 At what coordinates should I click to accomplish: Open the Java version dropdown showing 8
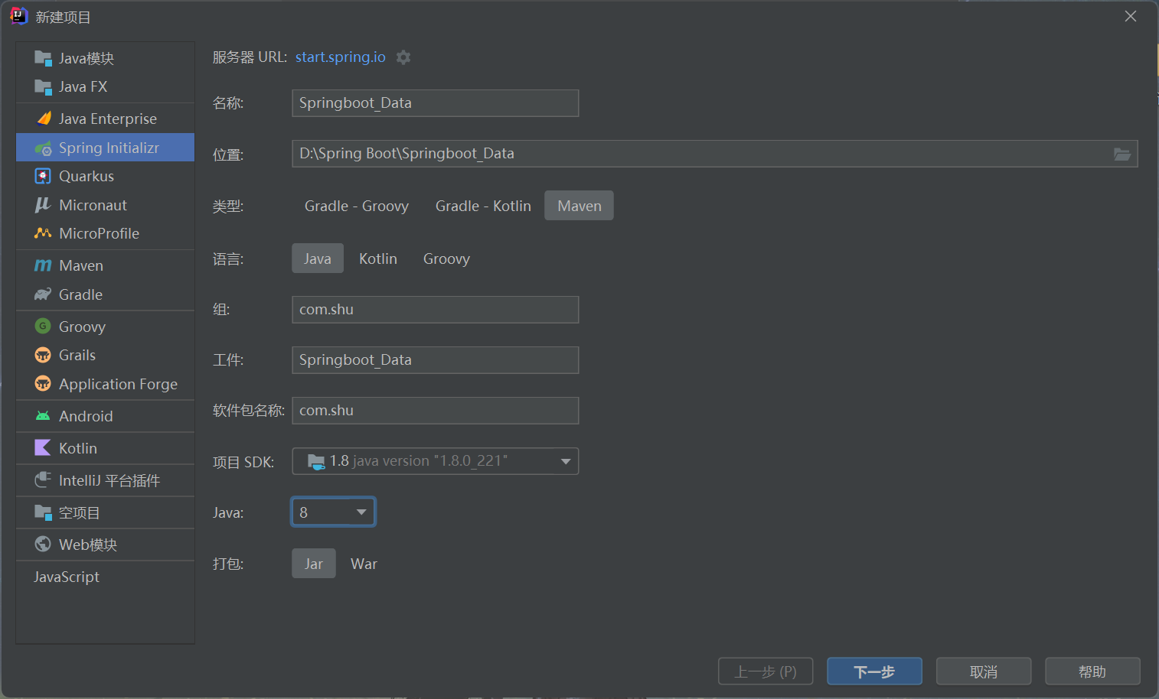pyautogui.click(x=333, y=512)
